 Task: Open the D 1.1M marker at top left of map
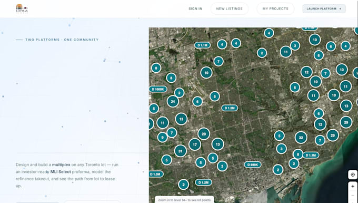coord(203,45)
